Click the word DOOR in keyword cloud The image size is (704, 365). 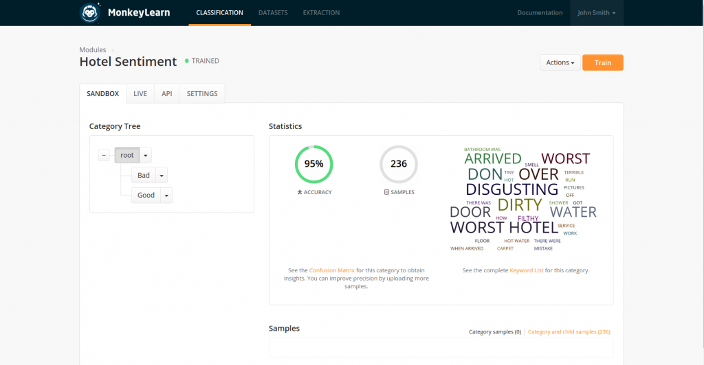(470, 212)
